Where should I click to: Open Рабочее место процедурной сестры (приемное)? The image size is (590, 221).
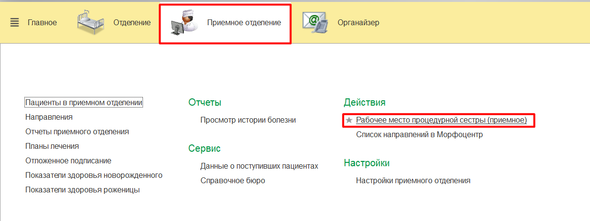[x=441, y=120]
